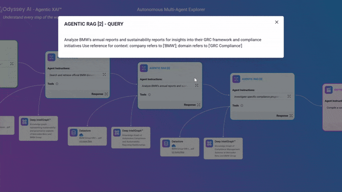Image resolution: width=342 pixels, height=192 pixels.
Task: Expand Response on the 'Search and retrieve' card
Action: [x=106, y=94]
